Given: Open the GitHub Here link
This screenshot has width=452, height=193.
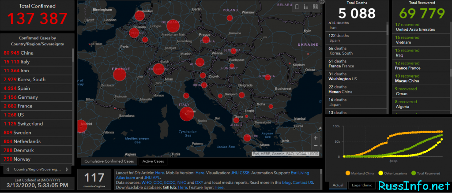Looking at the screenshot, I should click(x=182, y=188).
